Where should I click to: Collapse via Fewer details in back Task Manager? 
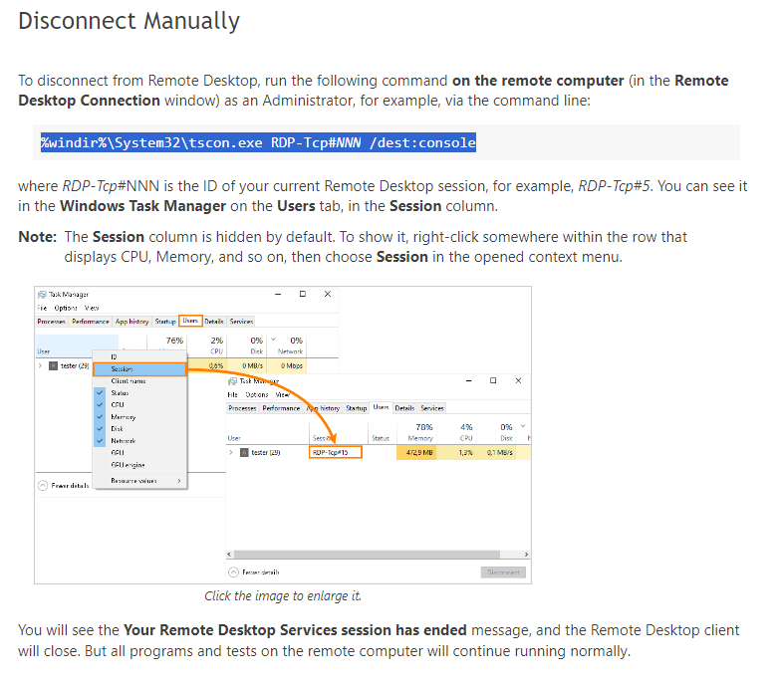point(64,485)
